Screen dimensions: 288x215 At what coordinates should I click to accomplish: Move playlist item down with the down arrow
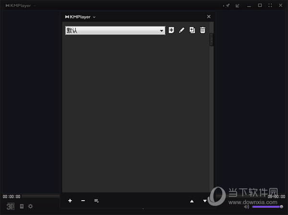205,201
